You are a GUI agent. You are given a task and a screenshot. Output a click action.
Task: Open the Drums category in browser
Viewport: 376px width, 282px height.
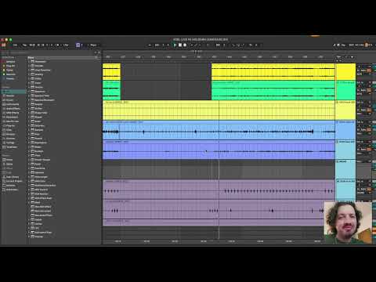coord(9,100)
